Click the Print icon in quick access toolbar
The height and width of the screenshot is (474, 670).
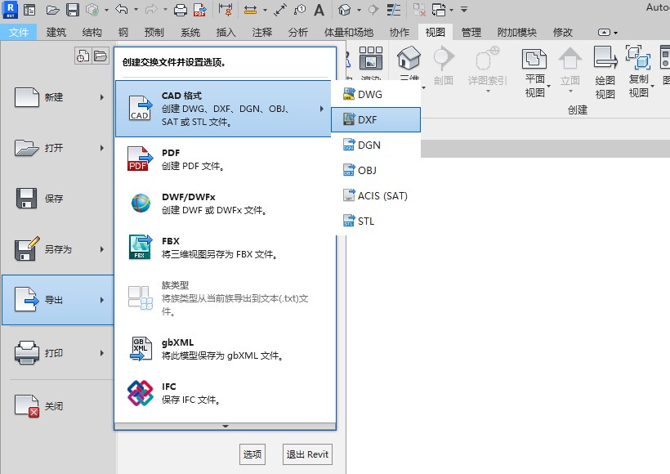[181, 11]
